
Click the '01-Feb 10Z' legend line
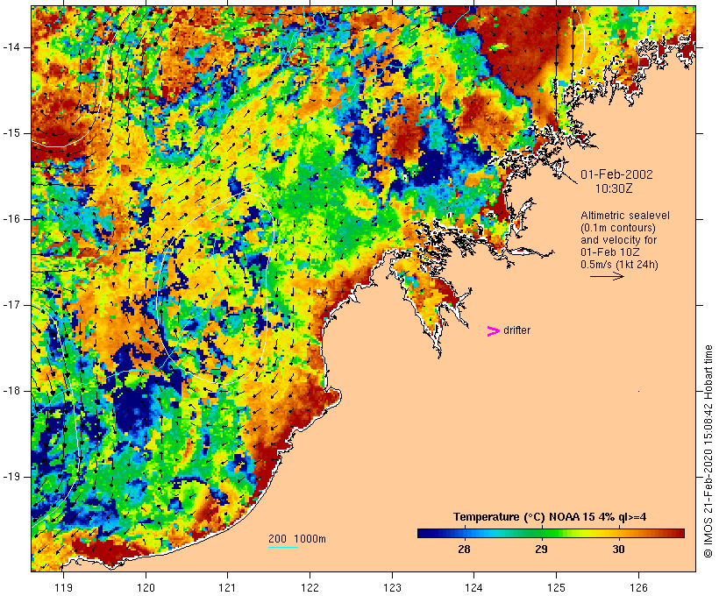point(610,252)
